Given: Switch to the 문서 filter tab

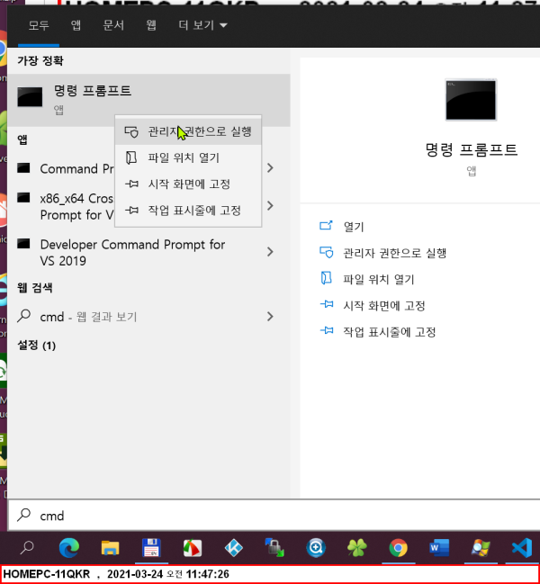Looking at the screenshot, I should point(113,25).
